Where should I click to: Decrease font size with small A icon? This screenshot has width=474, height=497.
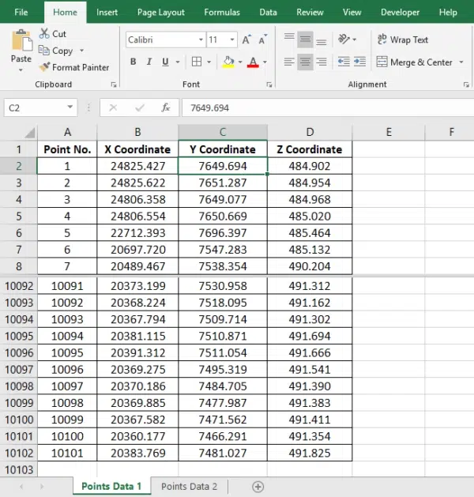click(262, 40)
